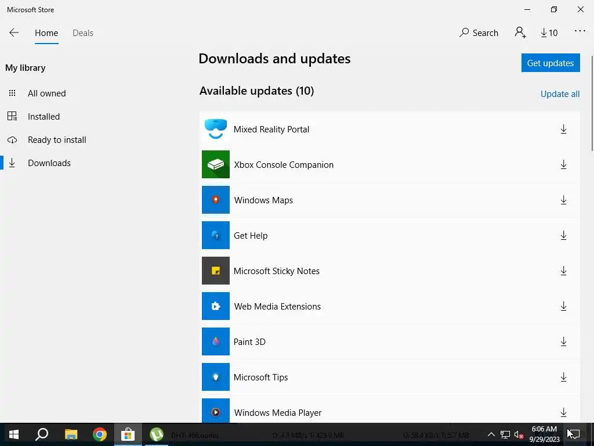The width and height of the screenshot is (594, 446).
Task: Click the Update all link
Action: pyautogui.click(x=560, y=94)
